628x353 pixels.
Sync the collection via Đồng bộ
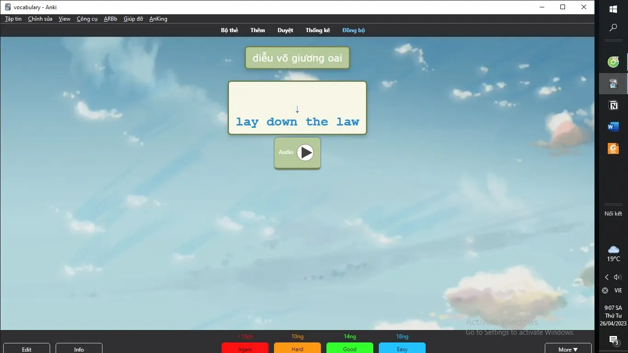click(x=353, y=30)
